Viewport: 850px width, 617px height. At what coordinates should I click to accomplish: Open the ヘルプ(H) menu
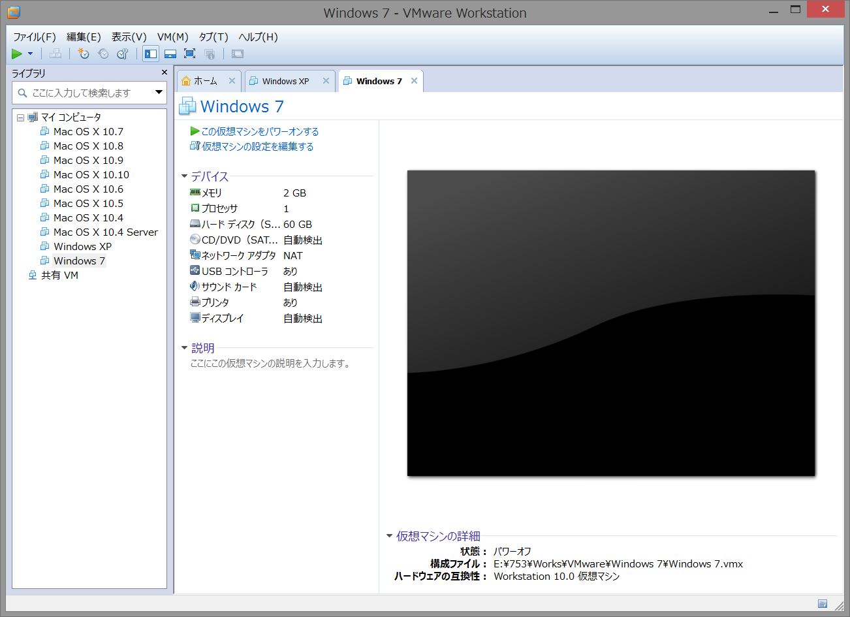(x=258, y=37)
